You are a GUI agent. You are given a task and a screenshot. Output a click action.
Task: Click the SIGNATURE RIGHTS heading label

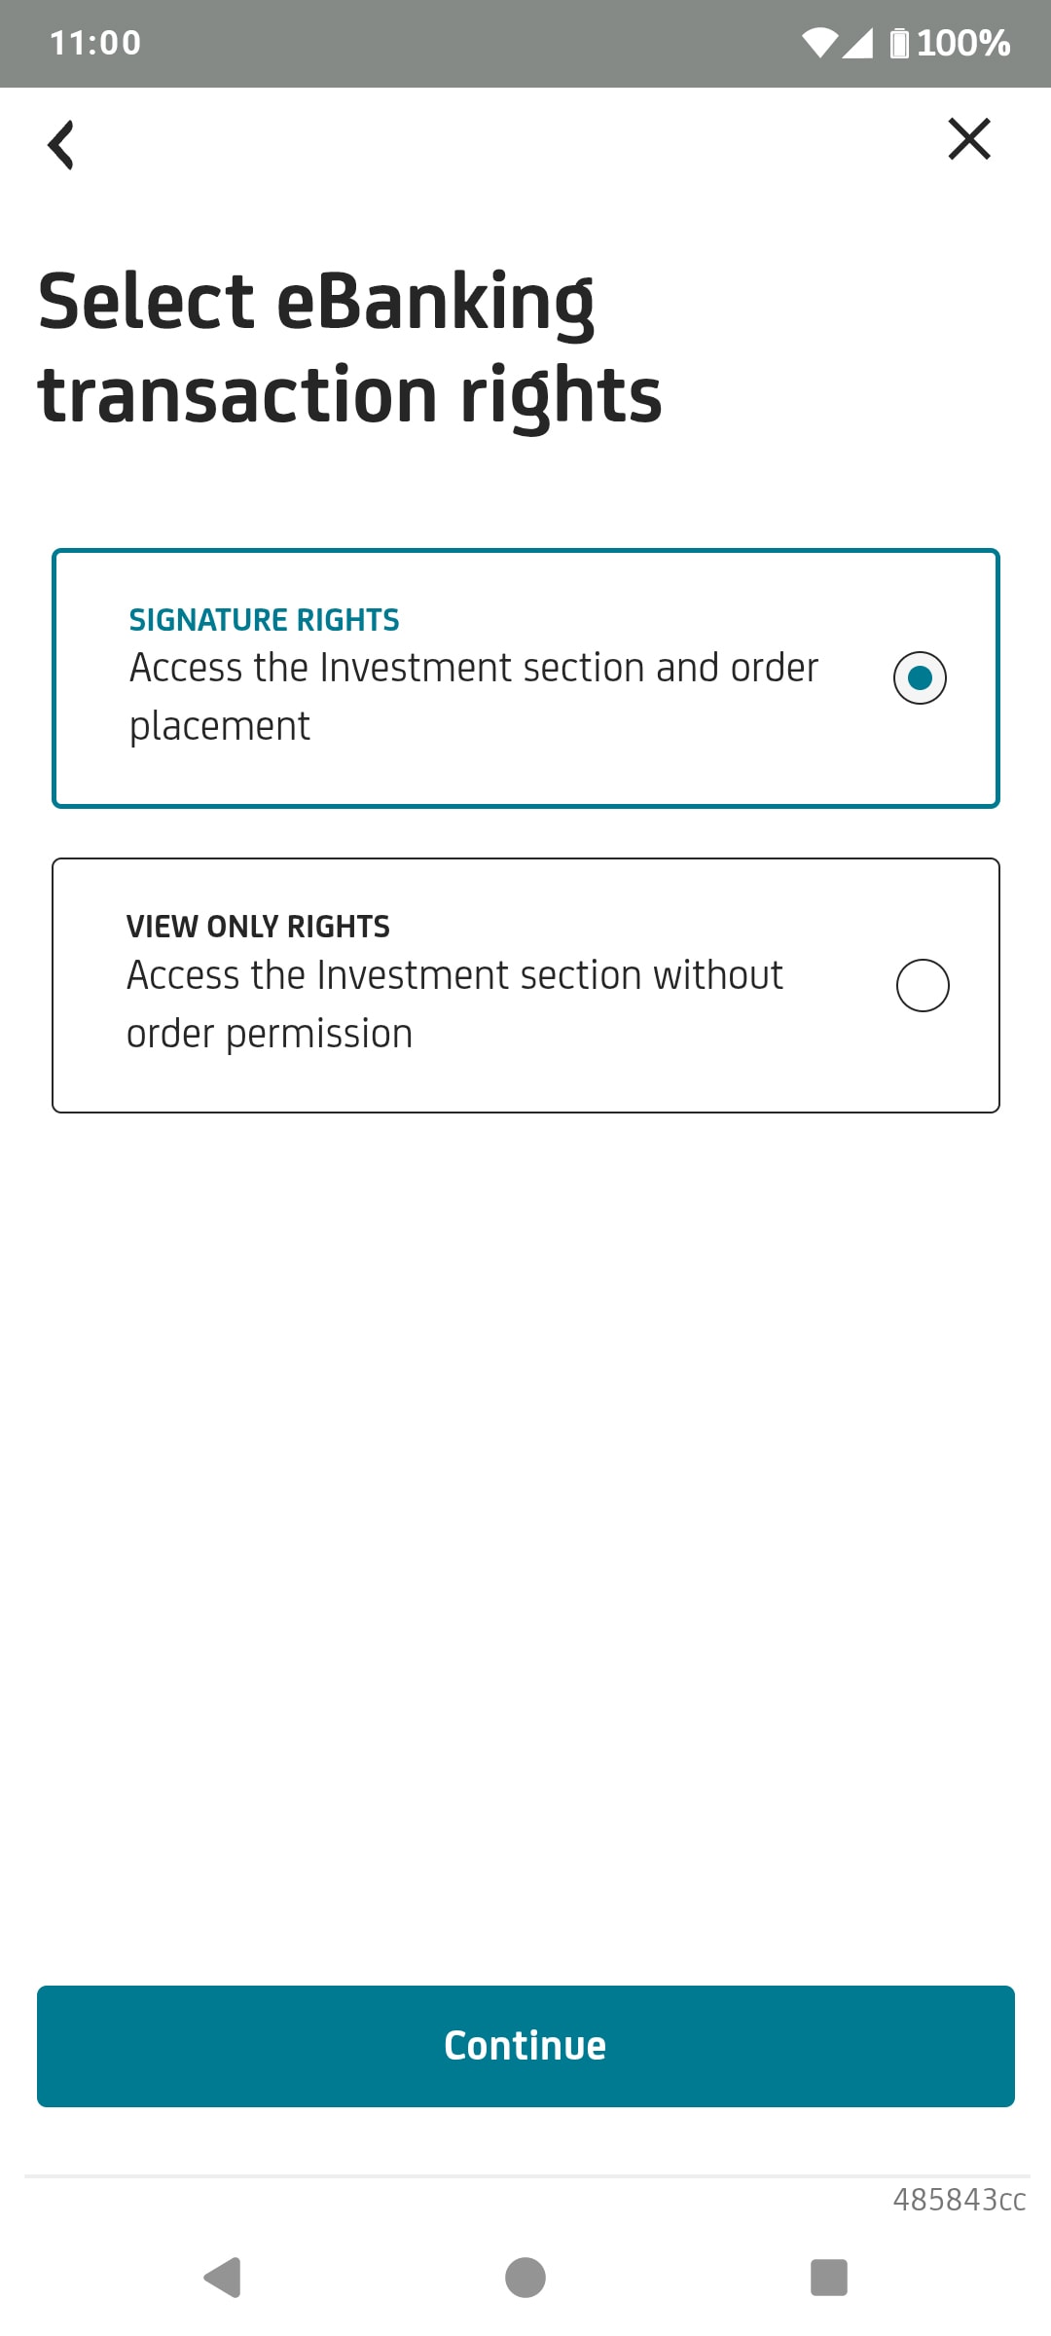coord(264,620)
